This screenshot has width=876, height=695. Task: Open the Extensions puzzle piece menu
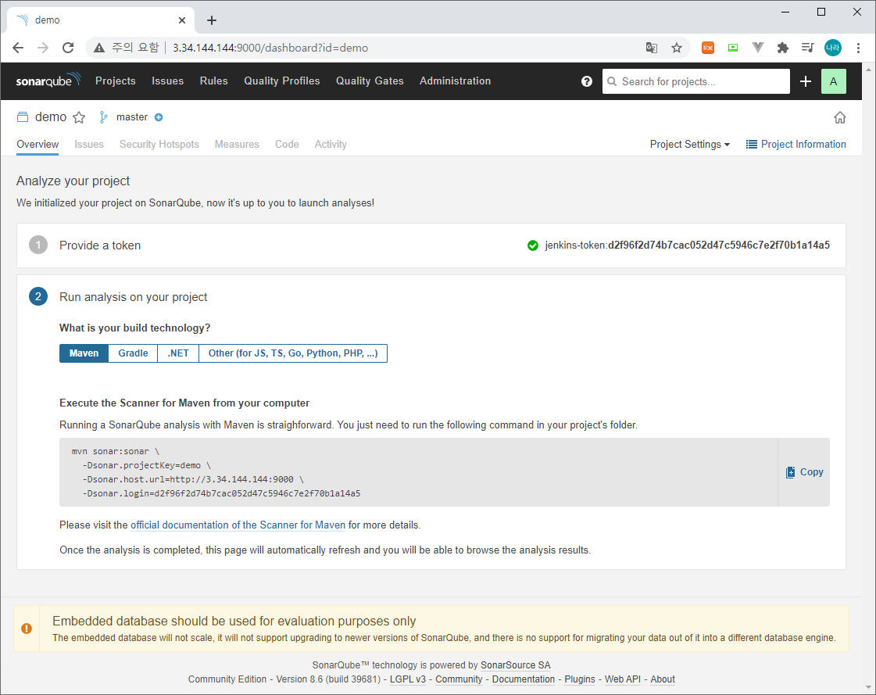[783, 48]
